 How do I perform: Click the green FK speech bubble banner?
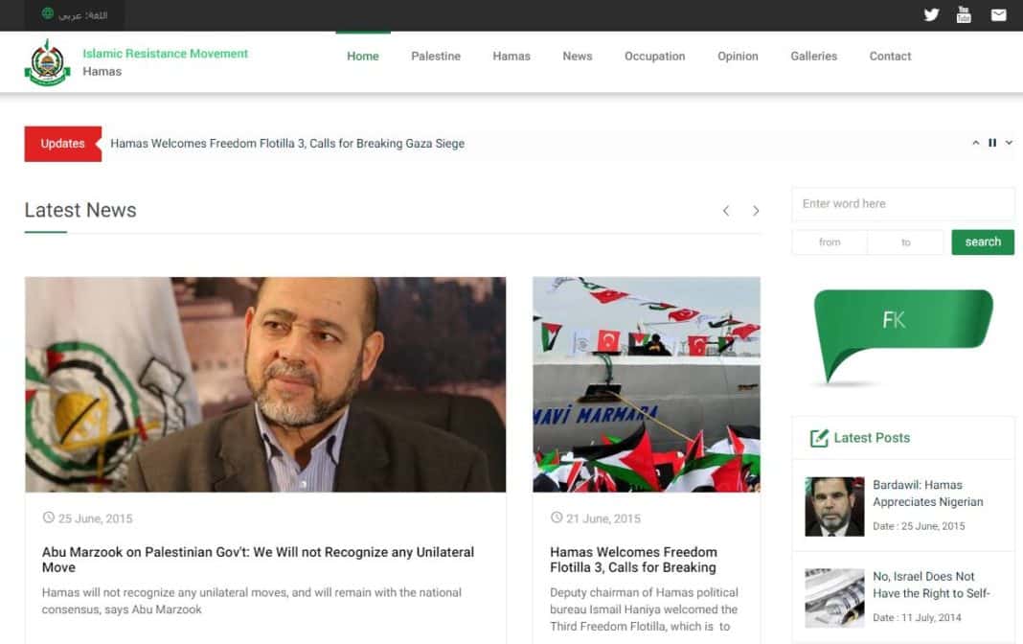(903, 336)
